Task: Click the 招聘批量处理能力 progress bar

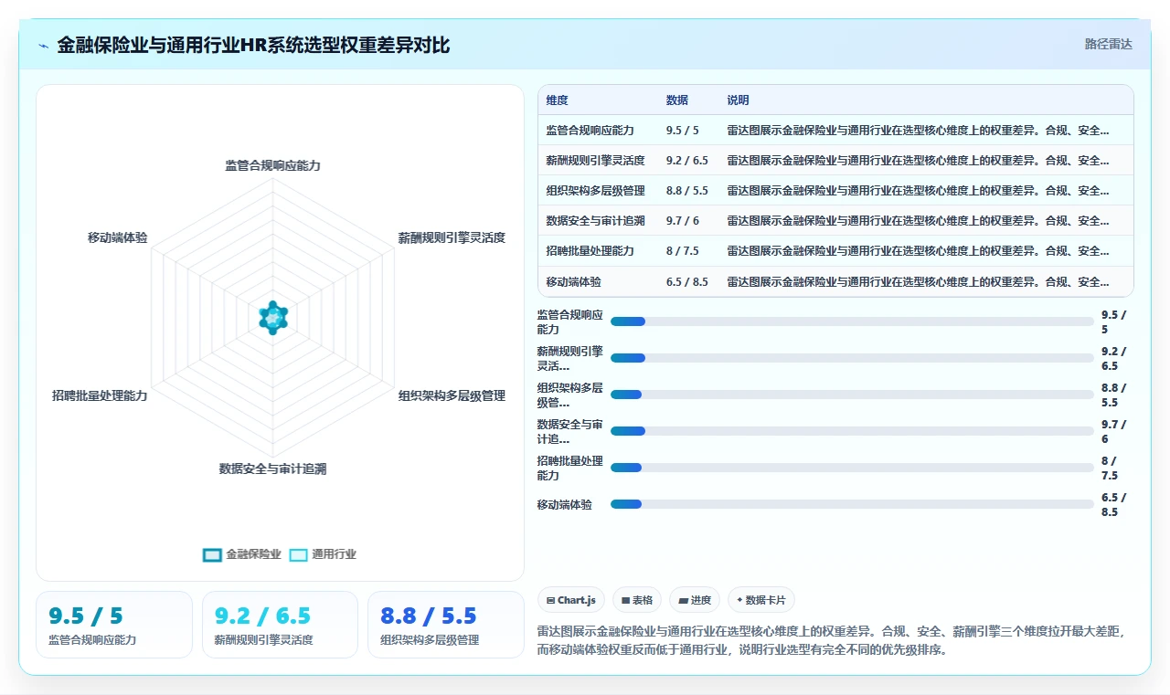Action: [852, 468]
